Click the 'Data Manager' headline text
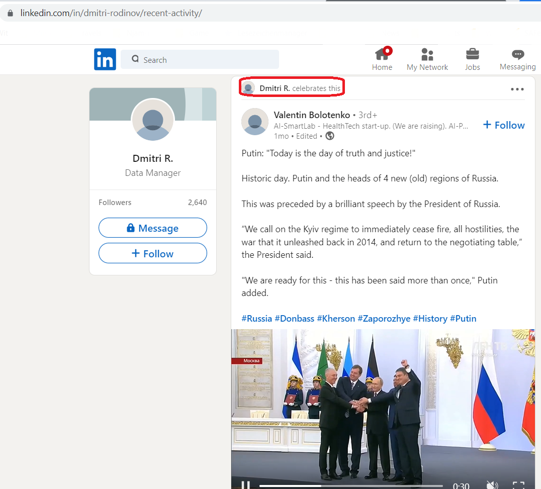 [153, 173]
